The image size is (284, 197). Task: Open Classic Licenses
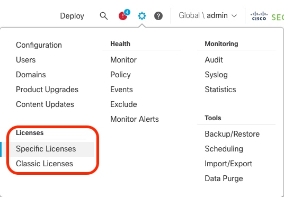(45, 164)
